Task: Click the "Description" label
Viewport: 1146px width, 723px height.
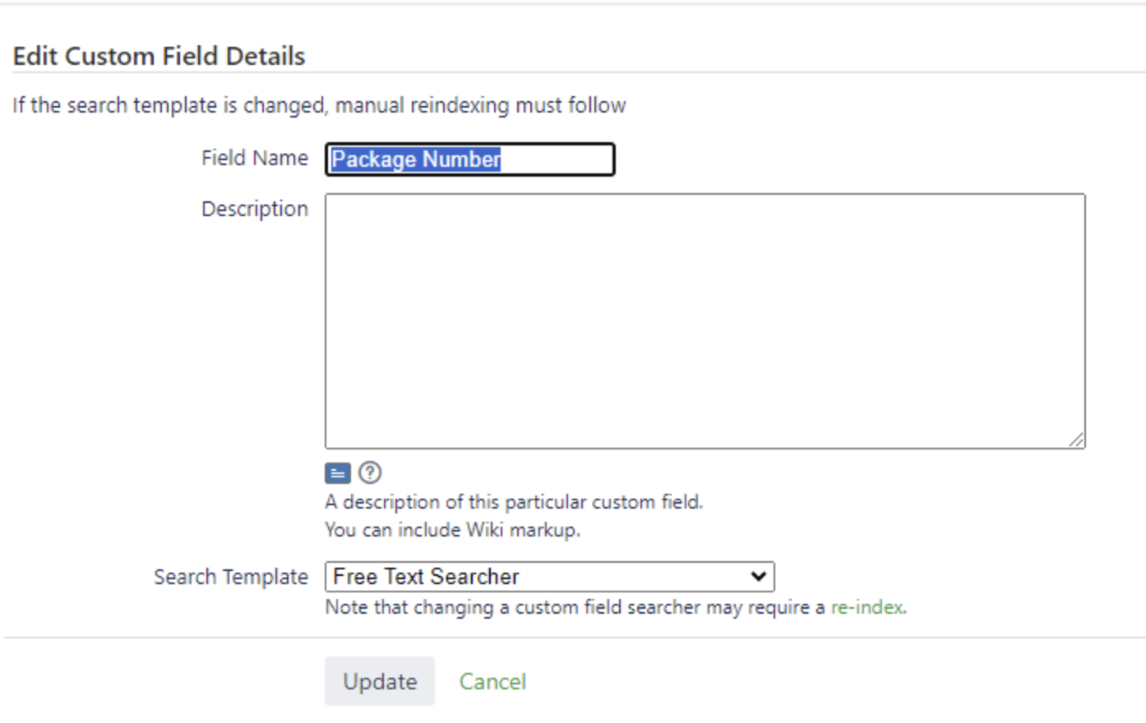Action: coord(255,209)
